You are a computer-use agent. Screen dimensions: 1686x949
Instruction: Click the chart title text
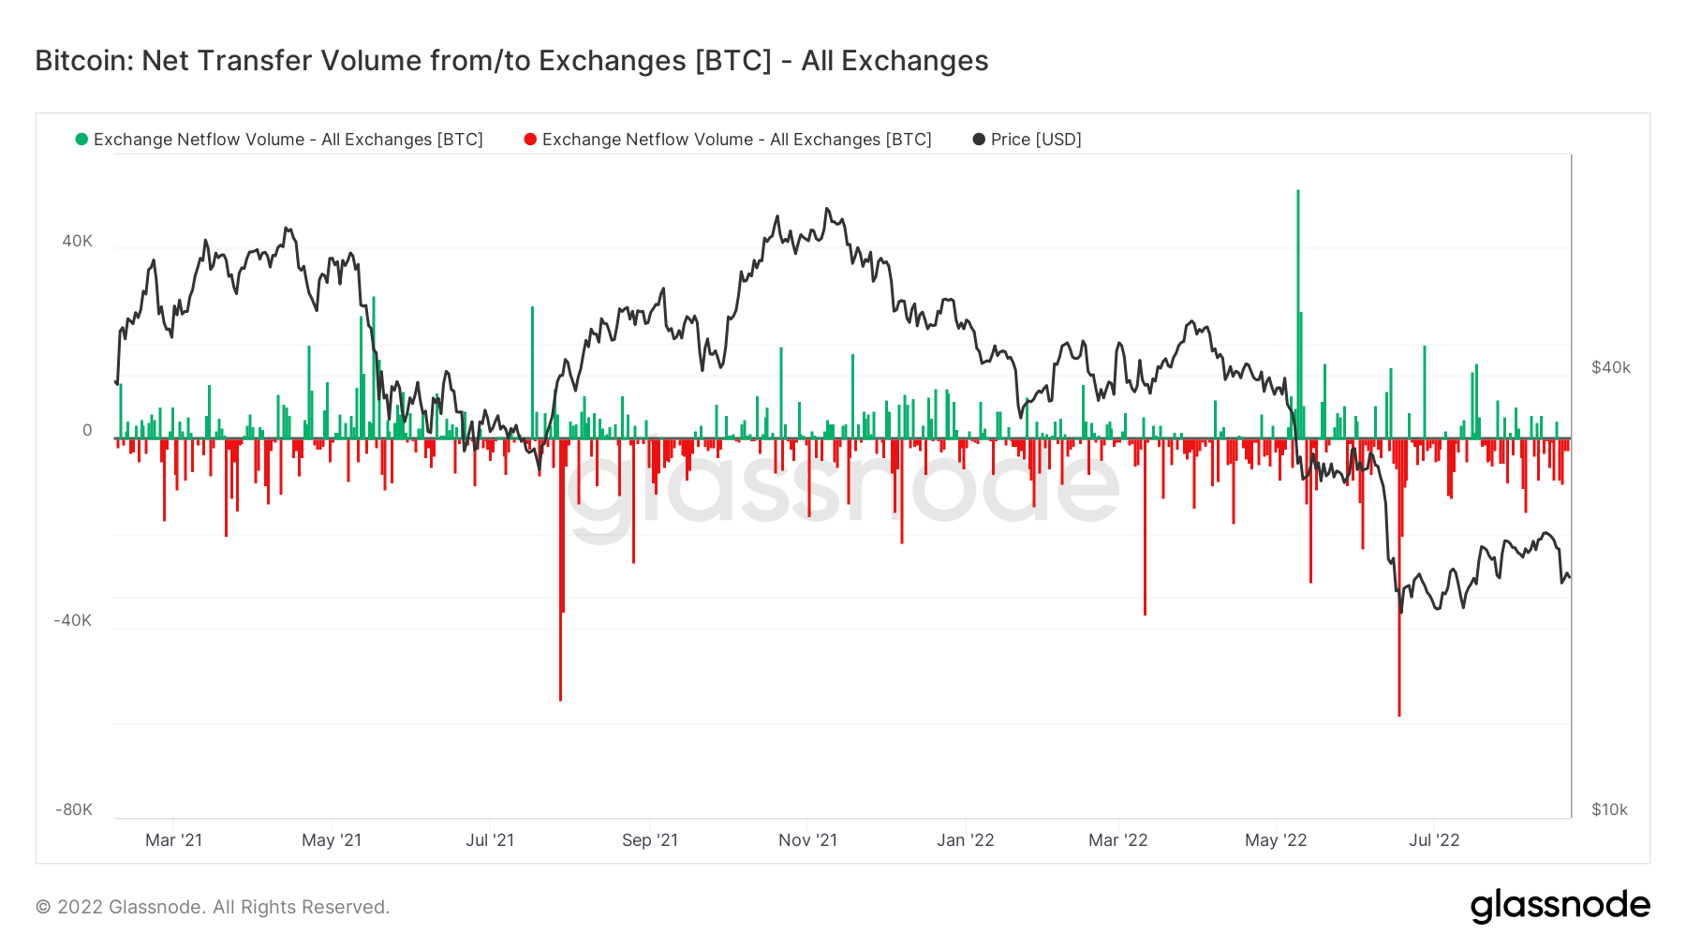(511, 61)
